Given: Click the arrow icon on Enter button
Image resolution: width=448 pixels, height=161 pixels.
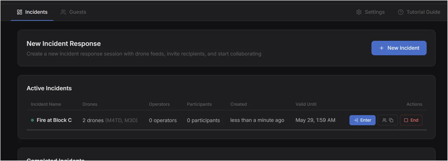Looking at the screenshot, I should (x=356, y=120).
